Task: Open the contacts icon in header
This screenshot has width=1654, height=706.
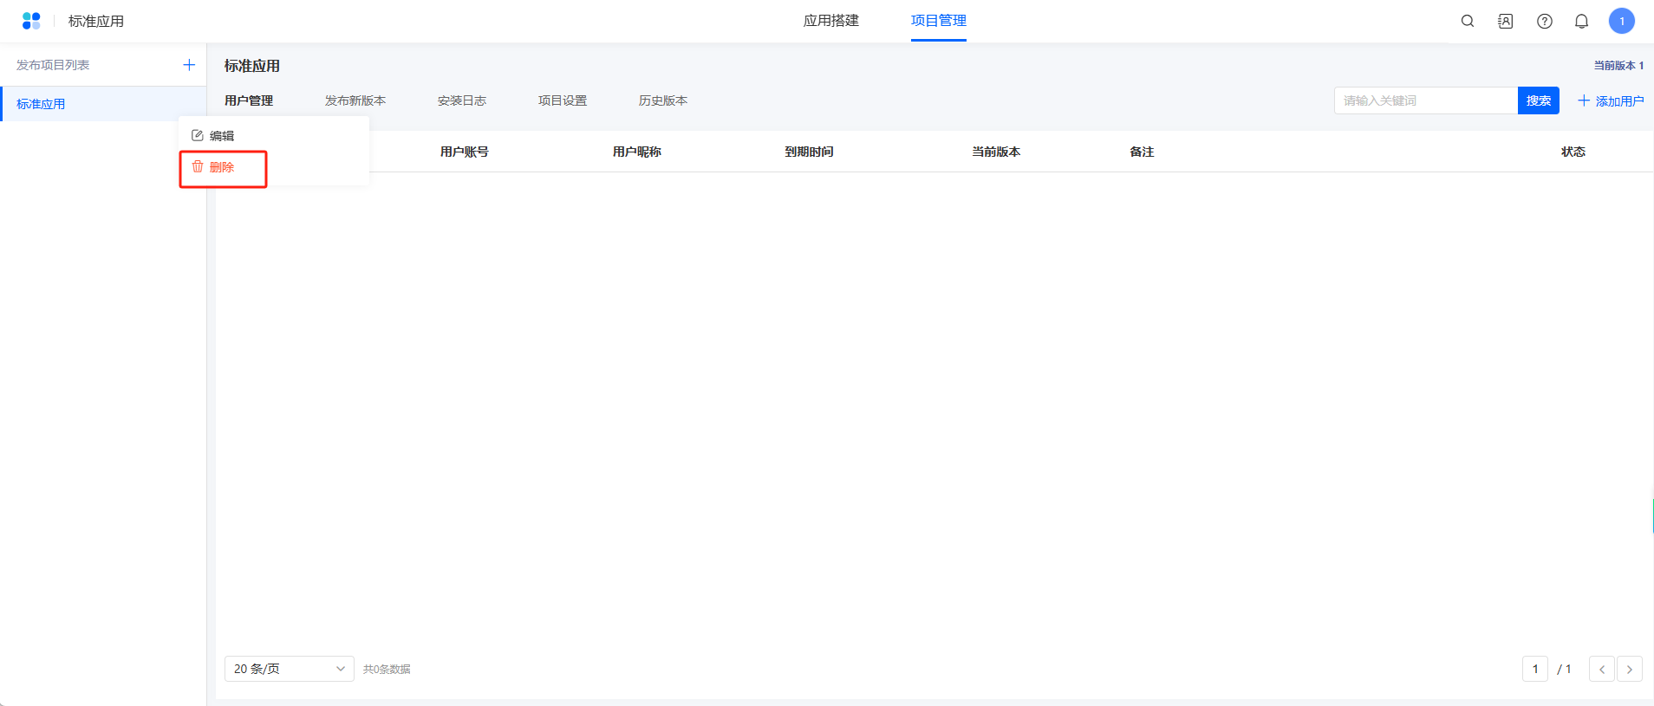Action: pos(1506,21)
